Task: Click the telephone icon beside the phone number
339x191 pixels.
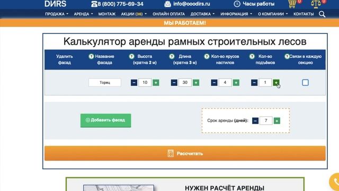Action: [x=94, y=4]
